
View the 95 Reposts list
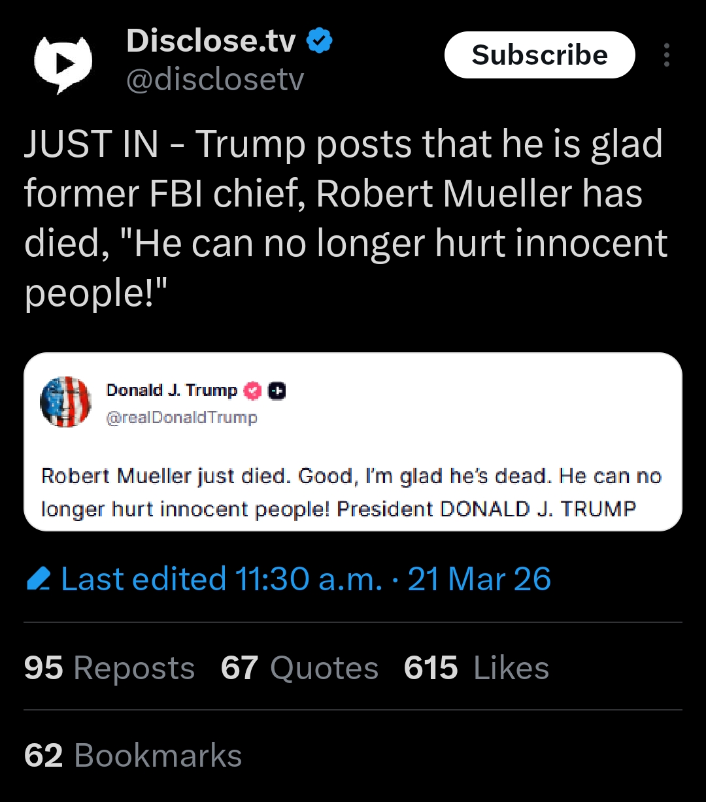(x=109, y=668)
